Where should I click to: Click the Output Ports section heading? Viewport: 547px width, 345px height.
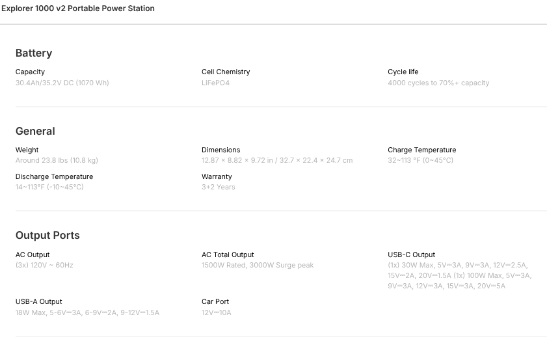click(x=47, y=235)
